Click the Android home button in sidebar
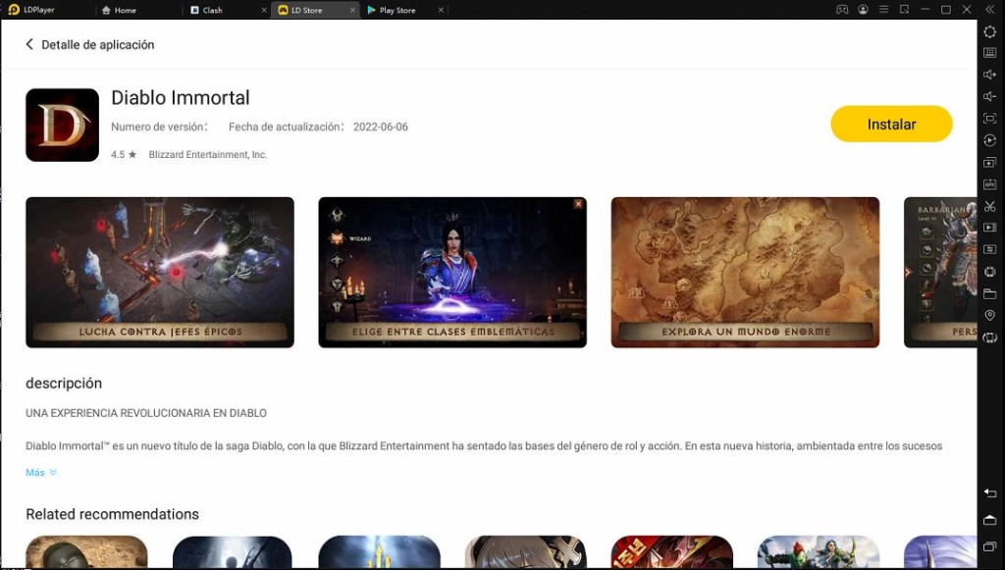 pos(989,519)
